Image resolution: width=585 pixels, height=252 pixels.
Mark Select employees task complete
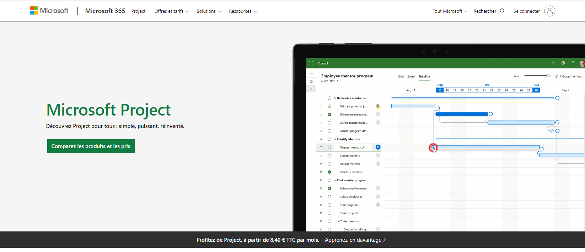click(x=329, y=197)
